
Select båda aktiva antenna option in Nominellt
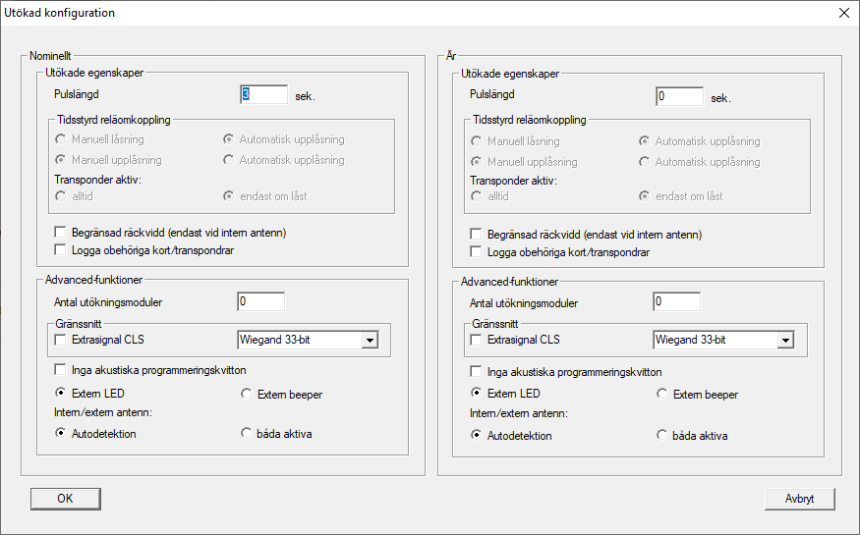tap(247, 434)
